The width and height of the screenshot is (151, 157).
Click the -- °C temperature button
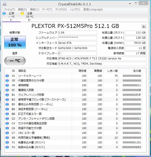pos(15,61)
